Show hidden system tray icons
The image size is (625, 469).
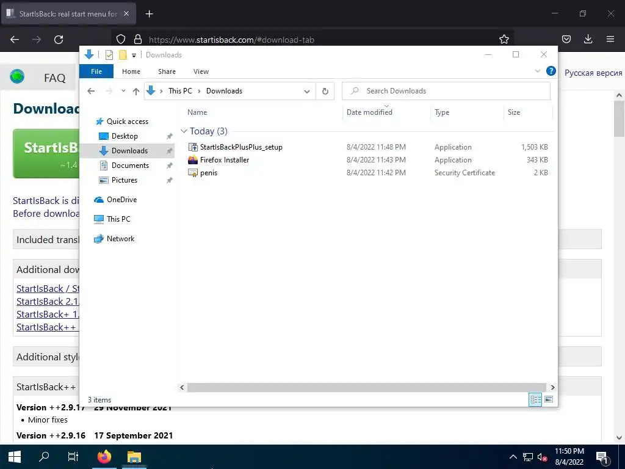point(513,457)
